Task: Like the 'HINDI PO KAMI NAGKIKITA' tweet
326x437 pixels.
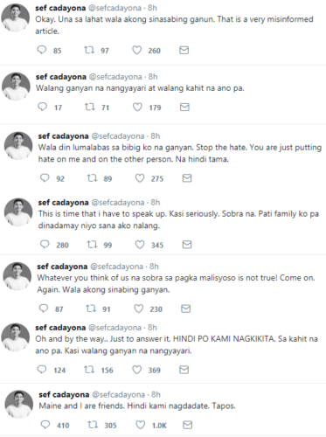Action: (x=137, y=370)
